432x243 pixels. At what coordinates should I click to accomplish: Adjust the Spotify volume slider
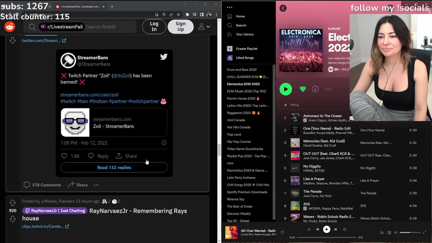click(410, 233)
